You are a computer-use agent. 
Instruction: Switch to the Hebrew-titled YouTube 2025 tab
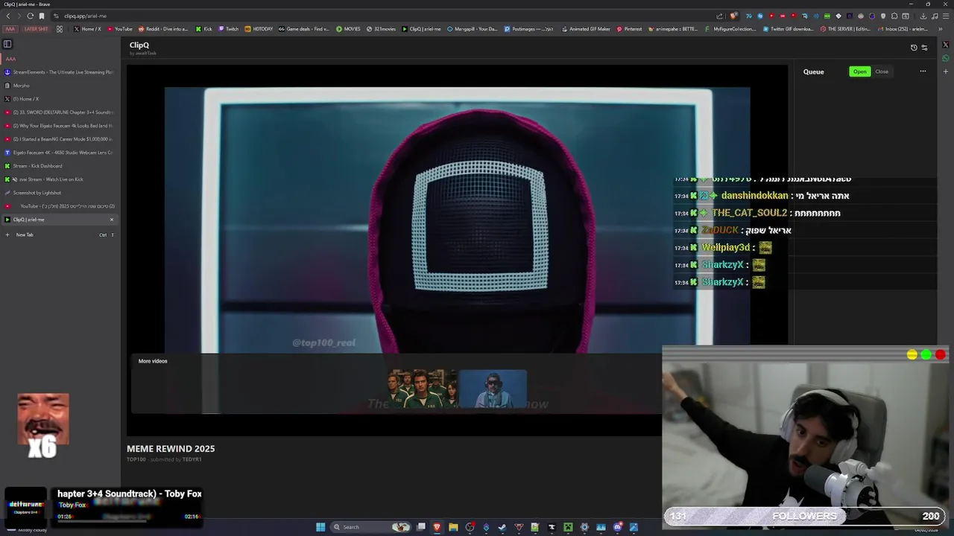pyautogui.click(x=60, y=206)
